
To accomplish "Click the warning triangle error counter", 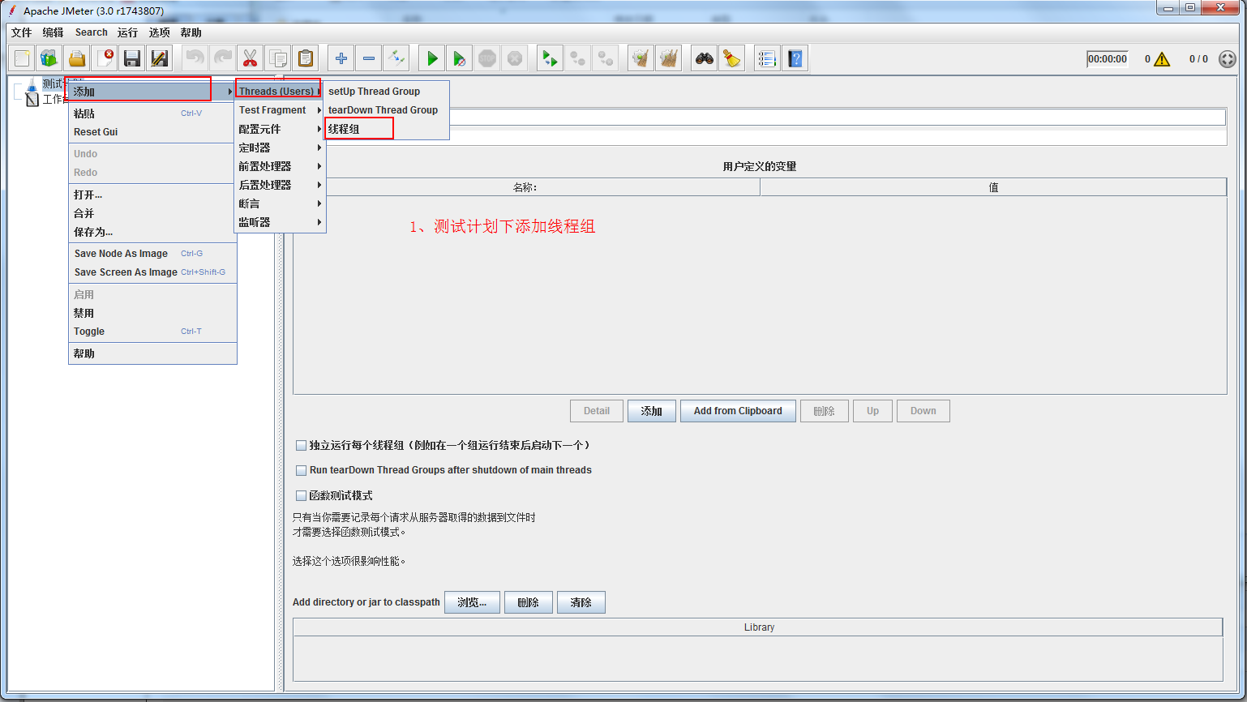I will [1162, 59].
